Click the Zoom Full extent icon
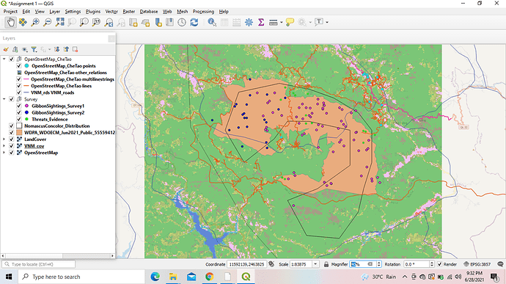 pos(59,22)
